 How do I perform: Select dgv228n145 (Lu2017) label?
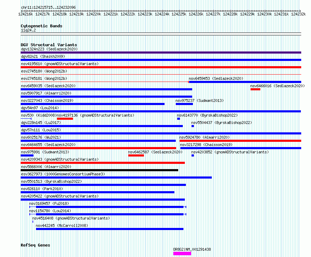point(41,123)
